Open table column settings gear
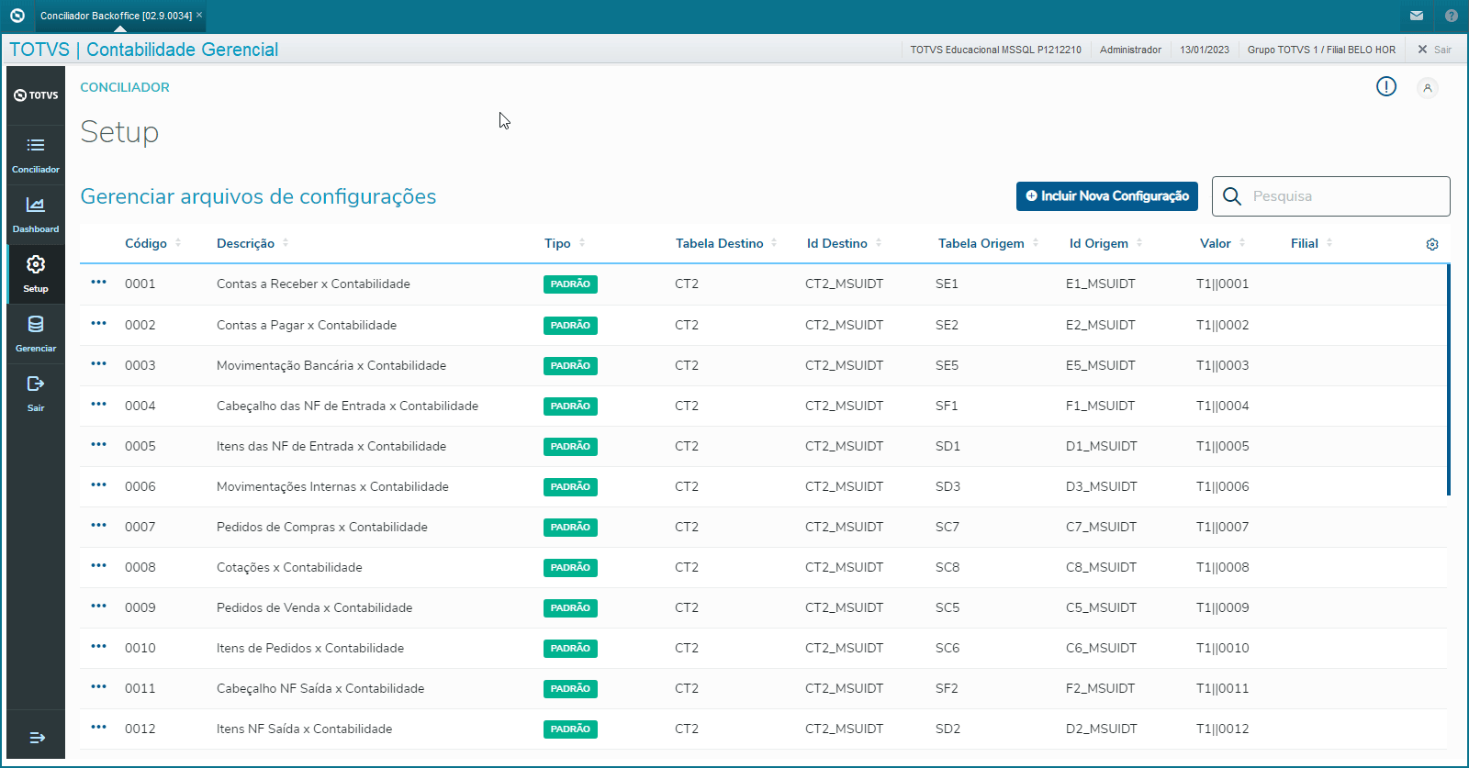This screenshot has height=768, width=1469. click(x=1432, y=244)
